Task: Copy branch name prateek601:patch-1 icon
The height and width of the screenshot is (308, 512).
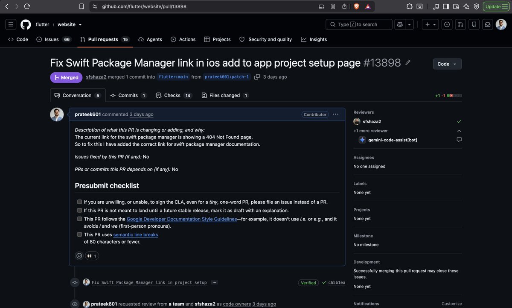Action: click(257, 77)
